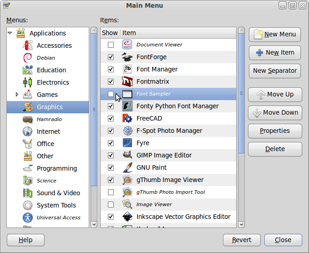Select the Programming menu category

tap(56, 168)
